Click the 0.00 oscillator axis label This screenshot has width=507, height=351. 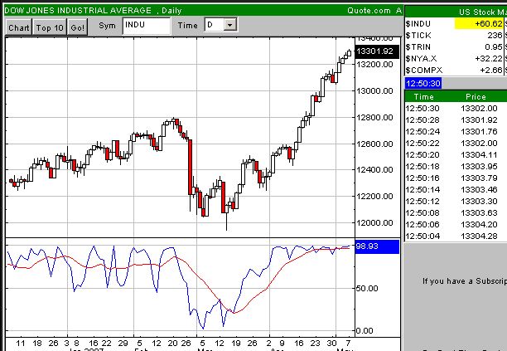tap(365, 331)
